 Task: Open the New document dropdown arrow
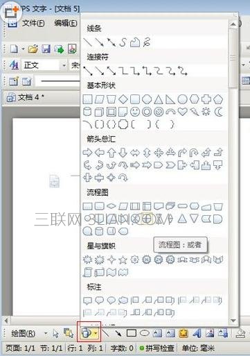click(x=24, y=49)
